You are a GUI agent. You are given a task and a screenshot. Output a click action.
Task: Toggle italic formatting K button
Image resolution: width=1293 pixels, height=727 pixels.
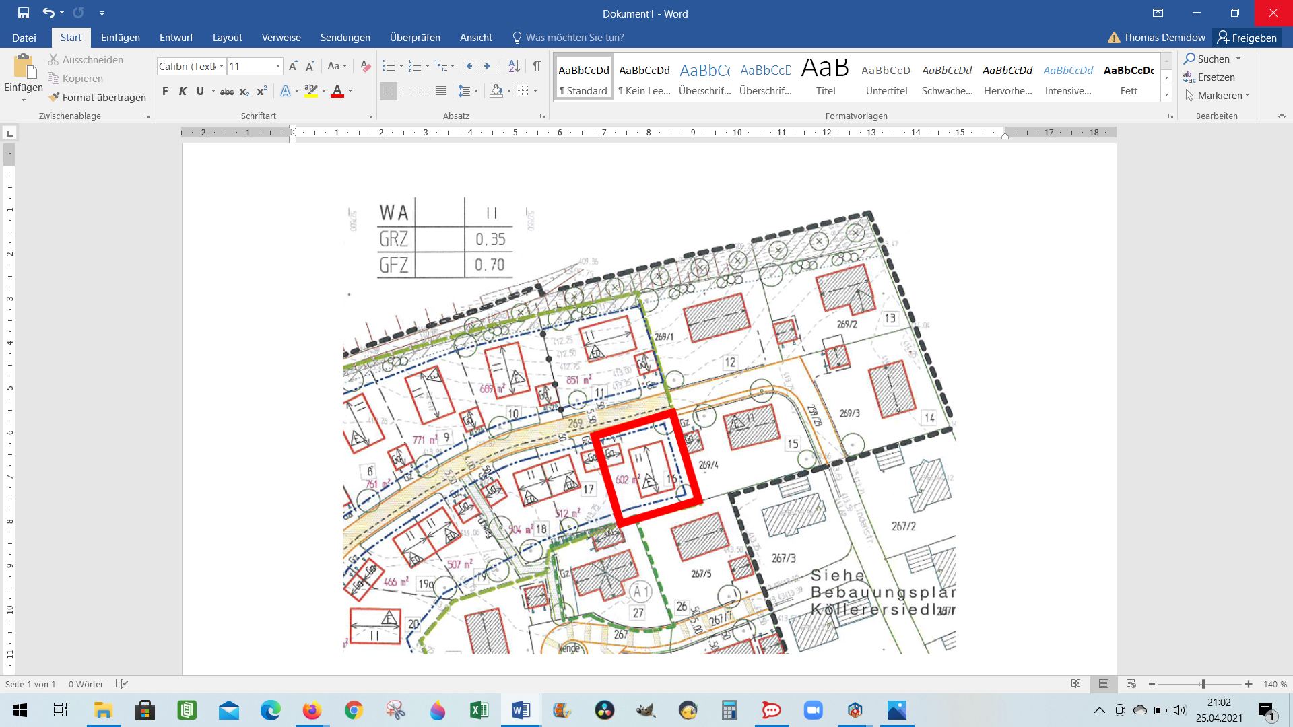click(x=183, y=92)
